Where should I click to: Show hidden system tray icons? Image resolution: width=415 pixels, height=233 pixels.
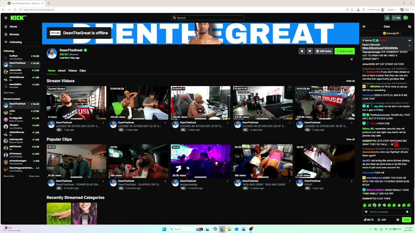(371, 229)
